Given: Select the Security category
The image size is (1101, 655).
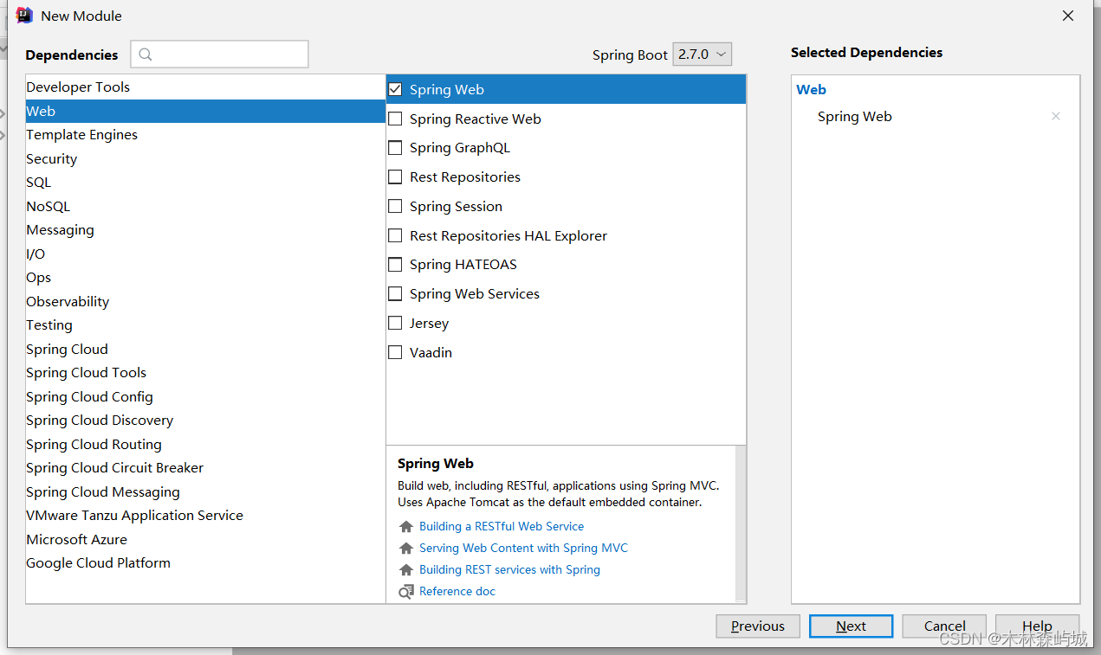Looking at the screenshot, I should [x=205, y=158].
